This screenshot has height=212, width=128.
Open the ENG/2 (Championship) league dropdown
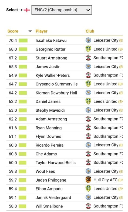click(62, 10)
